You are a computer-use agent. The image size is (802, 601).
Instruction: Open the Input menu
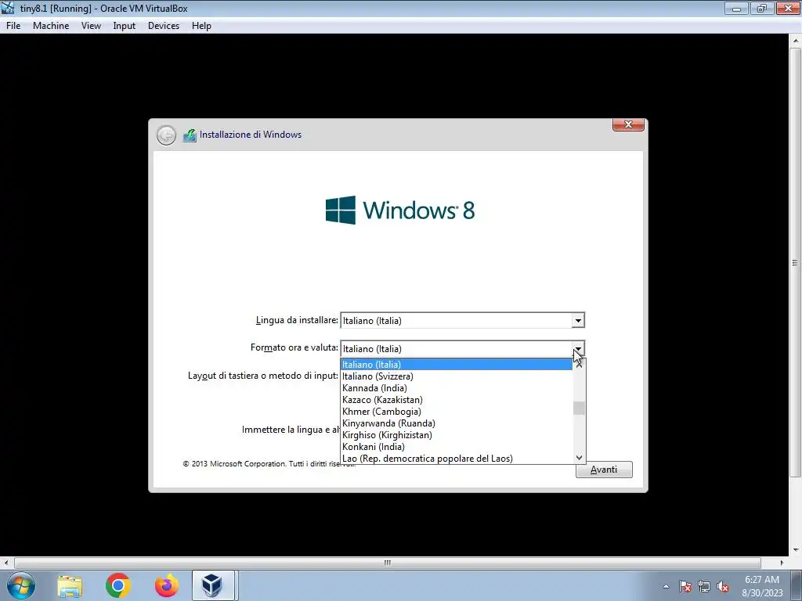125,26
